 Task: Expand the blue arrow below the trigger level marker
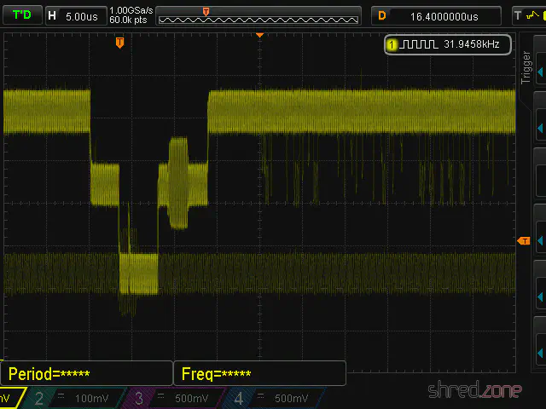coord(539,295)
